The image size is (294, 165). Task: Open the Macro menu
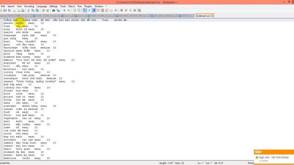[72, 6]
